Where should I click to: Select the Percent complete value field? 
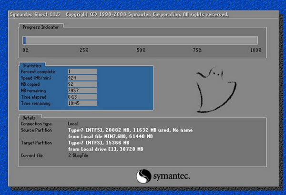(x=82, y=71)
